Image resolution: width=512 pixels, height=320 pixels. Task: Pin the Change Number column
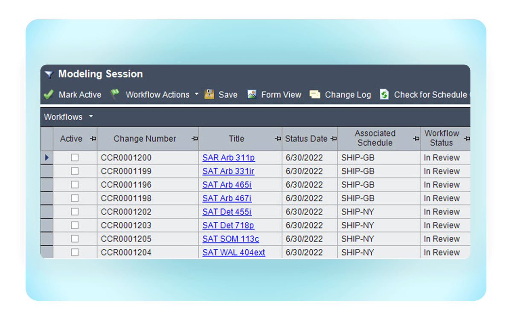click(x=195, y=139)
